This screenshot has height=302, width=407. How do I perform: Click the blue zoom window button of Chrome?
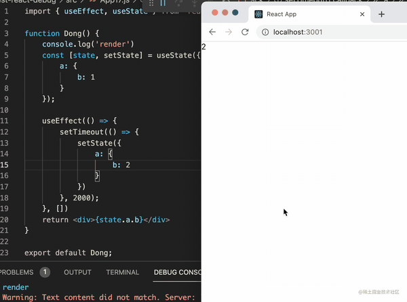pyautogui.click(x=235, y=12)
